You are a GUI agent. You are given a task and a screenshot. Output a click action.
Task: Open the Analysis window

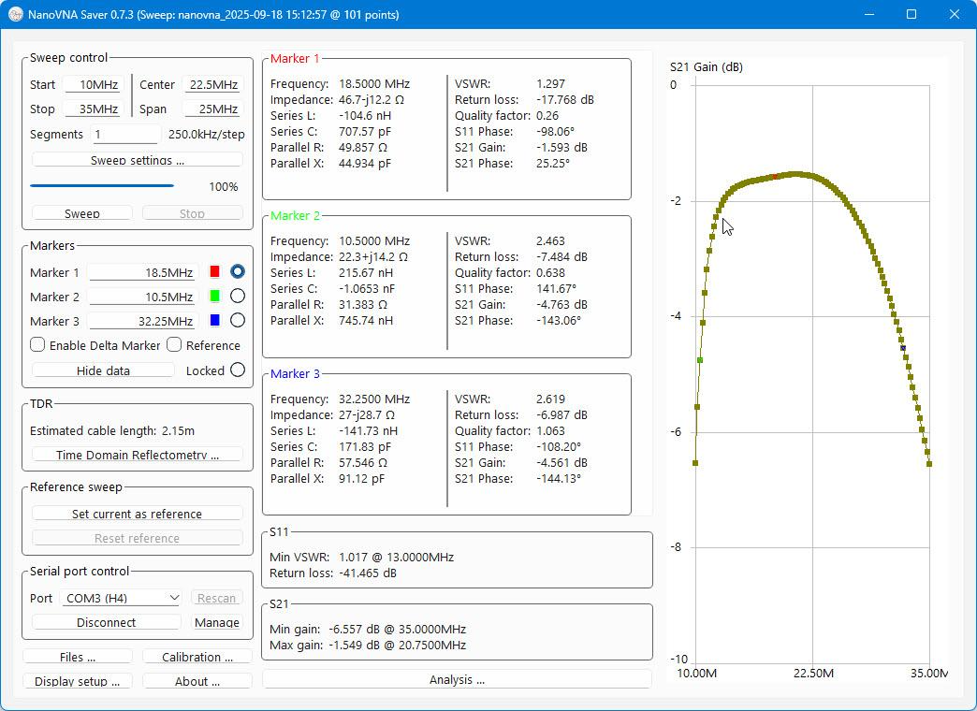point(457,679)
